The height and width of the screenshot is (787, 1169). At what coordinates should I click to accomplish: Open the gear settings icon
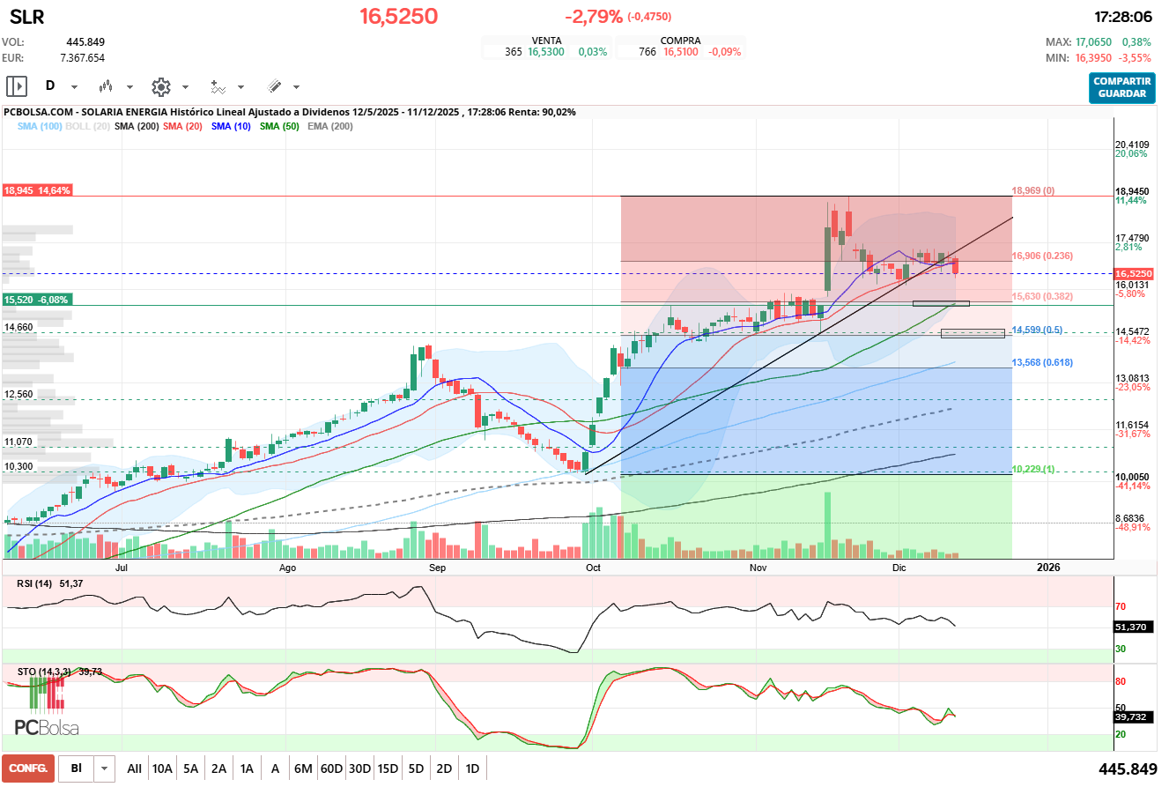(x=160, y=86)
